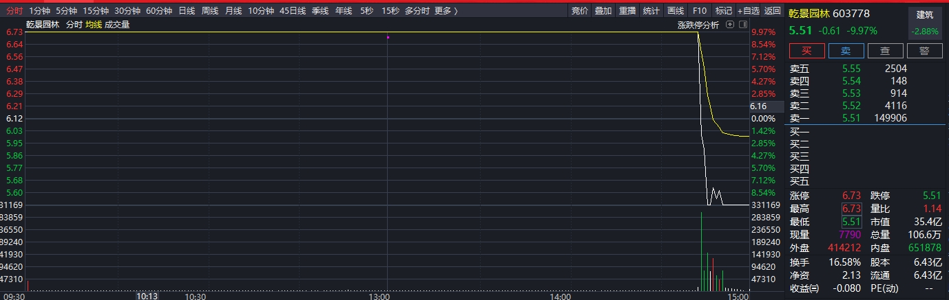Open the F10 company info
Image resolution: width=949 pixels, height=300 pixels.
pos(699,11)
